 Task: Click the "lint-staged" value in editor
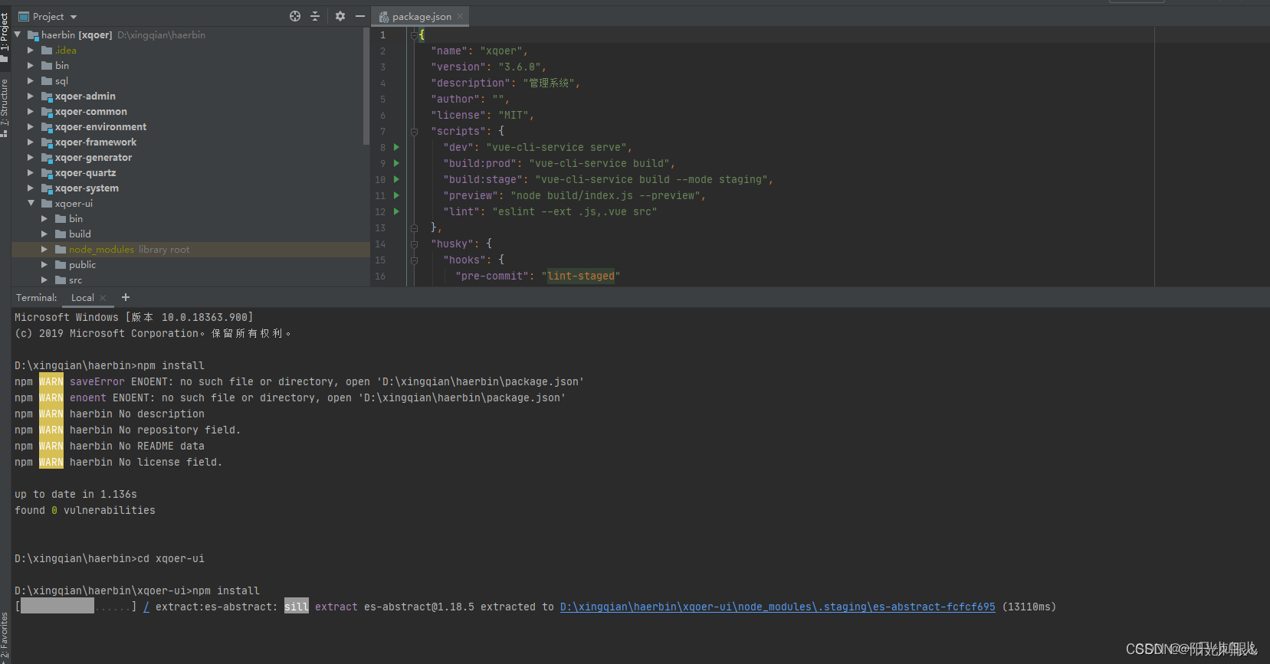(x=581, y=276)
